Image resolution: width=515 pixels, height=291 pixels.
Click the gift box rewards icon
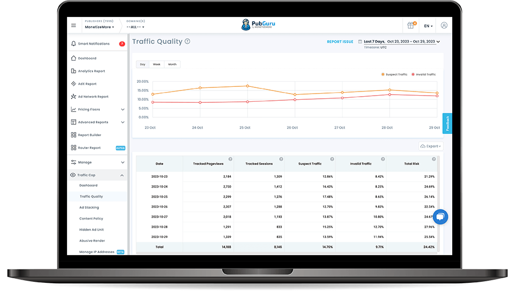(x=410, y=25)
